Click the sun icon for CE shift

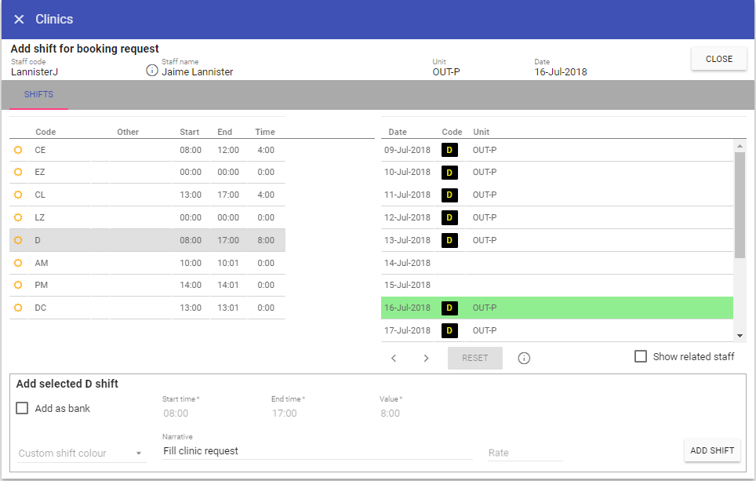pyautogui.click(x=18, y=150)
